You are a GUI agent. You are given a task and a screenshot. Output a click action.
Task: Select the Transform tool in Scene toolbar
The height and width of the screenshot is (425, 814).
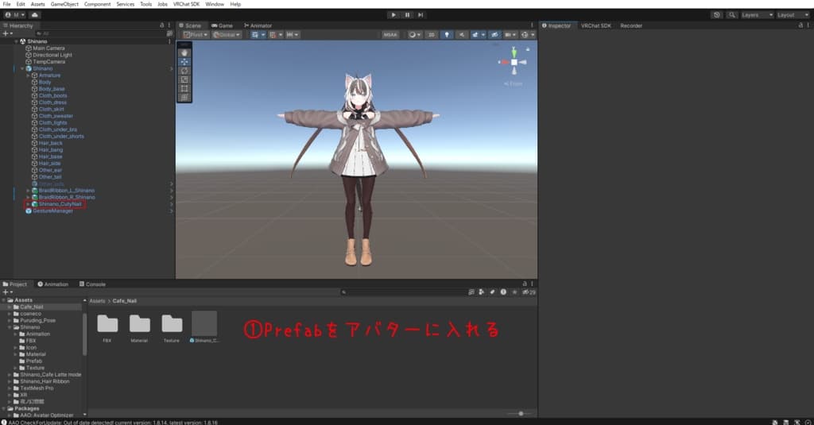[x=184, y=98]
